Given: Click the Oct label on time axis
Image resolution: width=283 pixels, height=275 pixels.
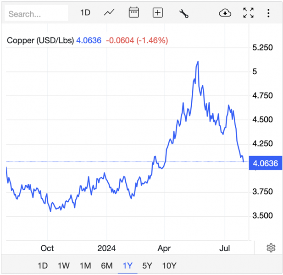Looking at the screenshot, I should pos(47,248).
